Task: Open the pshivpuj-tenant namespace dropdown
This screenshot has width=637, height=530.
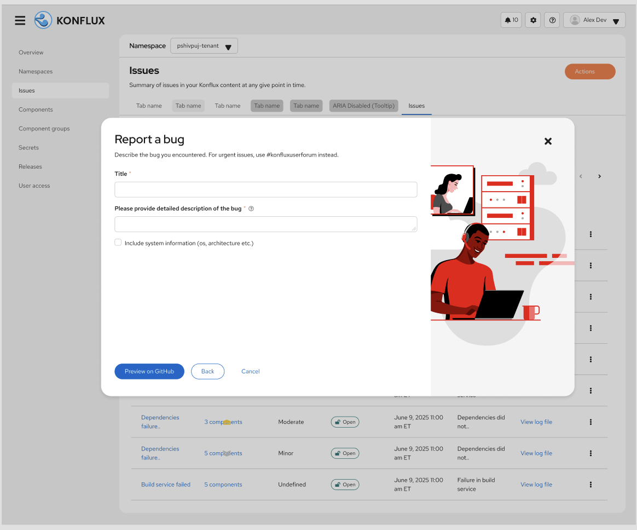Action: 204,46
